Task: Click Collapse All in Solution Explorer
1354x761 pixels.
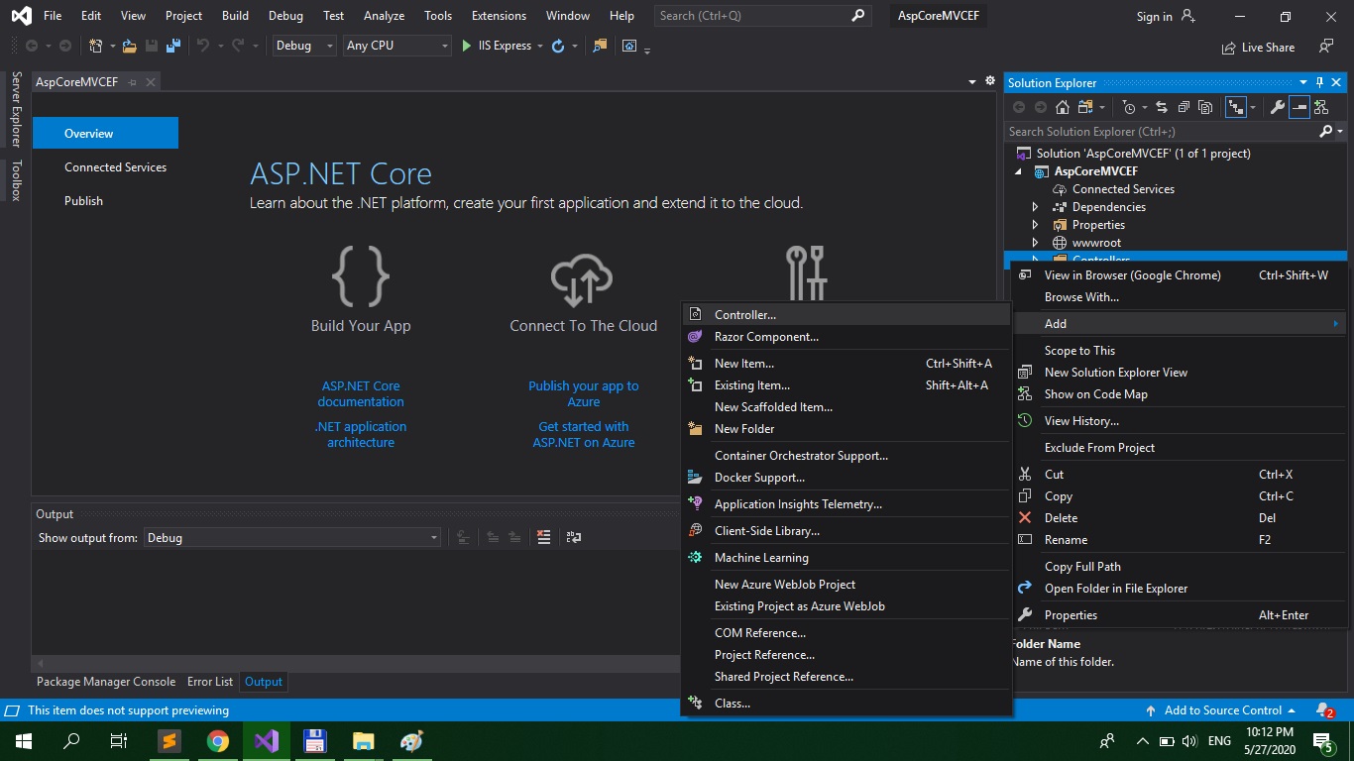Action: point(1184,107)
